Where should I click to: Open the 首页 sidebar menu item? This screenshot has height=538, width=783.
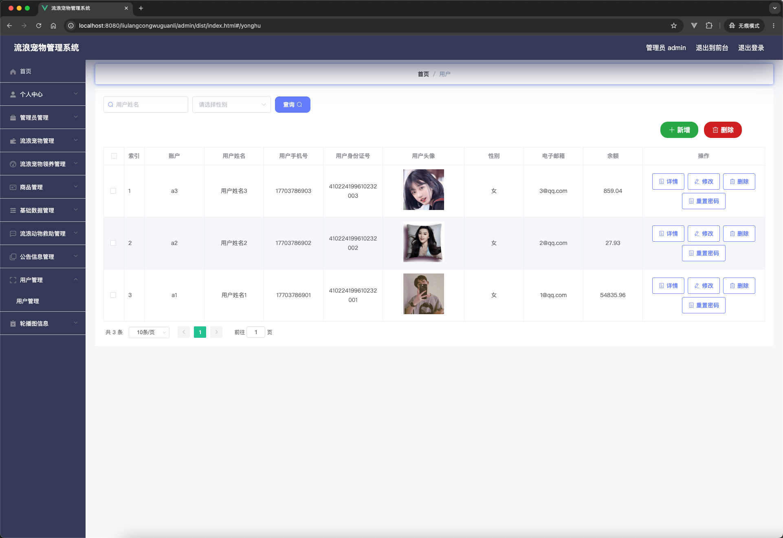pos(43,71)
